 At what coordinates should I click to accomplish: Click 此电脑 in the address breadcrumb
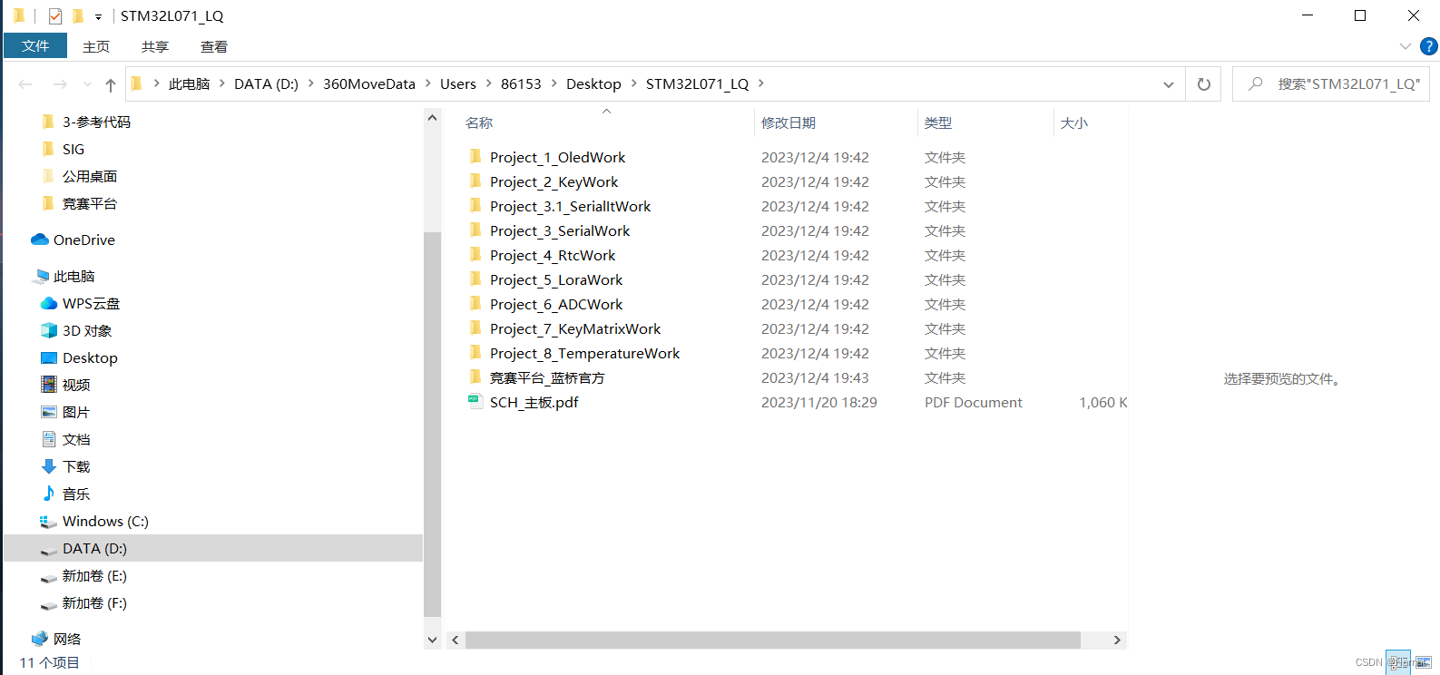tap(189, 83)
